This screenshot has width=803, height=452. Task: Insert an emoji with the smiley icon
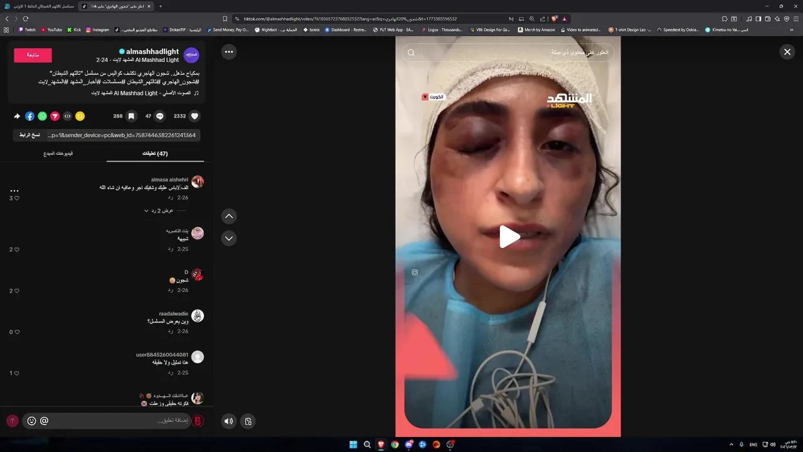coord(31,421)
